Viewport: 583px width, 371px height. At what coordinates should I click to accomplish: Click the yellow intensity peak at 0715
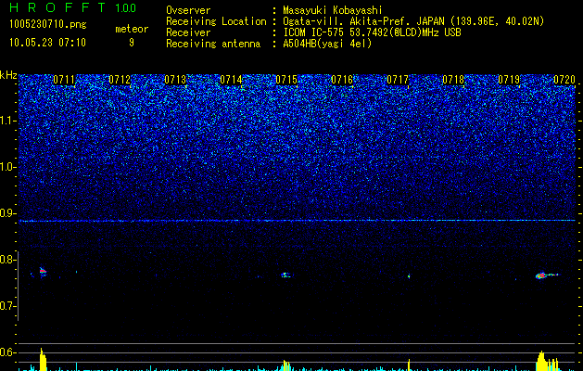(x=285, y=365)
